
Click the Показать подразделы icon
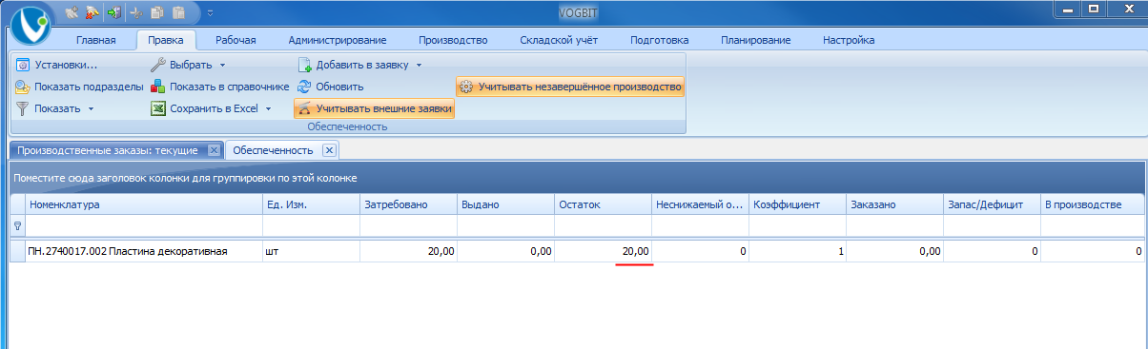tap(23, 87)
